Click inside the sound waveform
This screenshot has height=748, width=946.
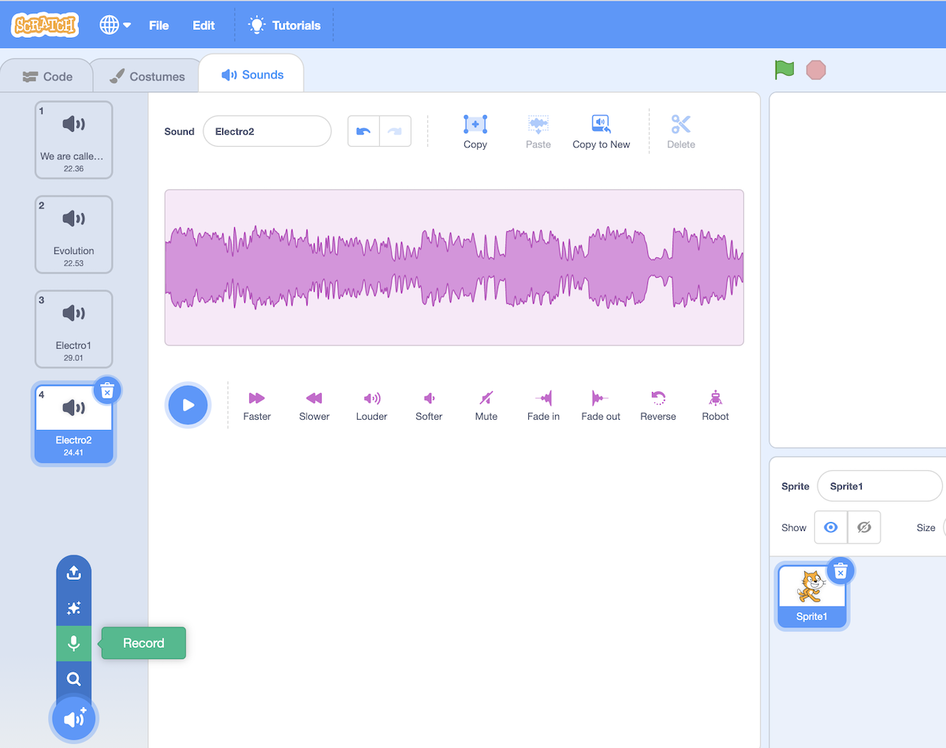pyautogui.click(x=454, y=267)
